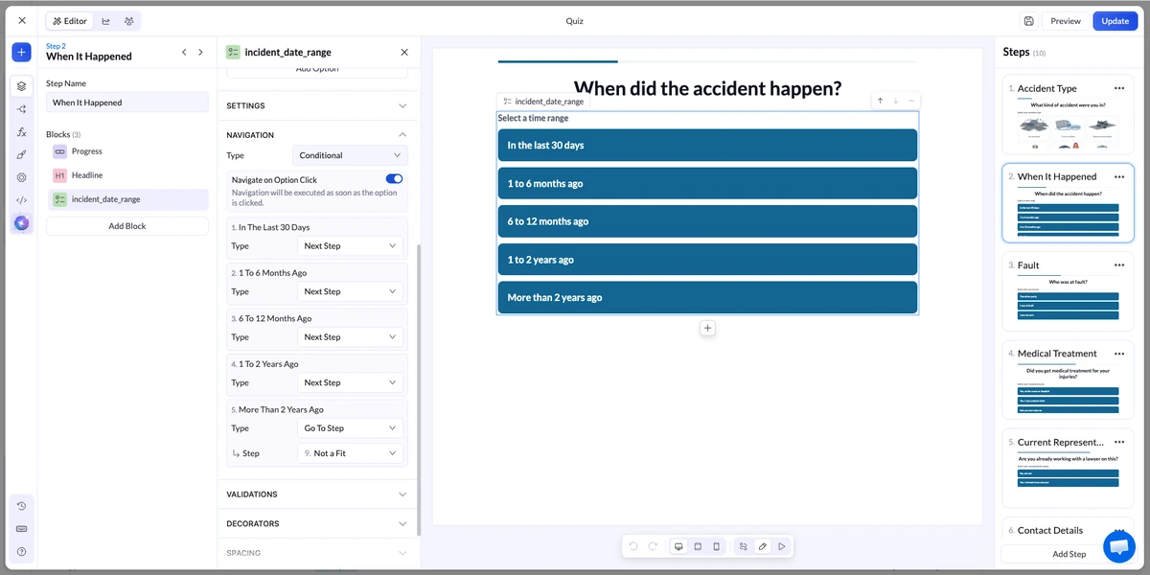Select the Fault step thumbnail

click(x=1069, y=291)
